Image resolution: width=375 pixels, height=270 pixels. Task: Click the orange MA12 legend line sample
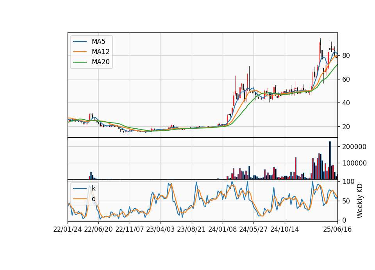(80, 52)
